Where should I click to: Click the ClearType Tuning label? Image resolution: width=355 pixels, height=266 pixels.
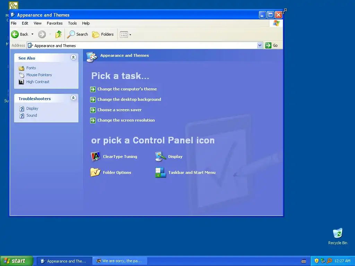pos(120,157)
